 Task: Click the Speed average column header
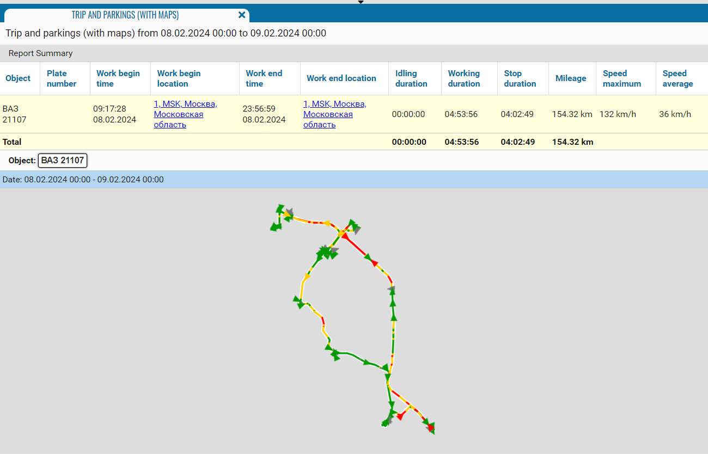[678, 78]
